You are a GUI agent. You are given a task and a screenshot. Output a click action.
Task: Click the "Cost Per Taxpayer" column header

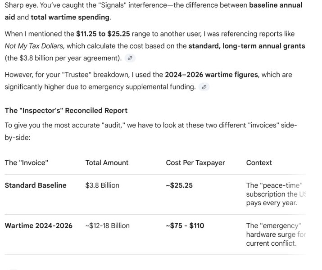[195, 163]
